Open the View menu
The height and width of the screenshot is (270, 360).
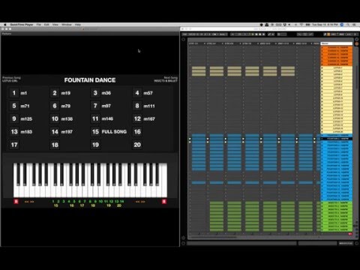point(55,25)
